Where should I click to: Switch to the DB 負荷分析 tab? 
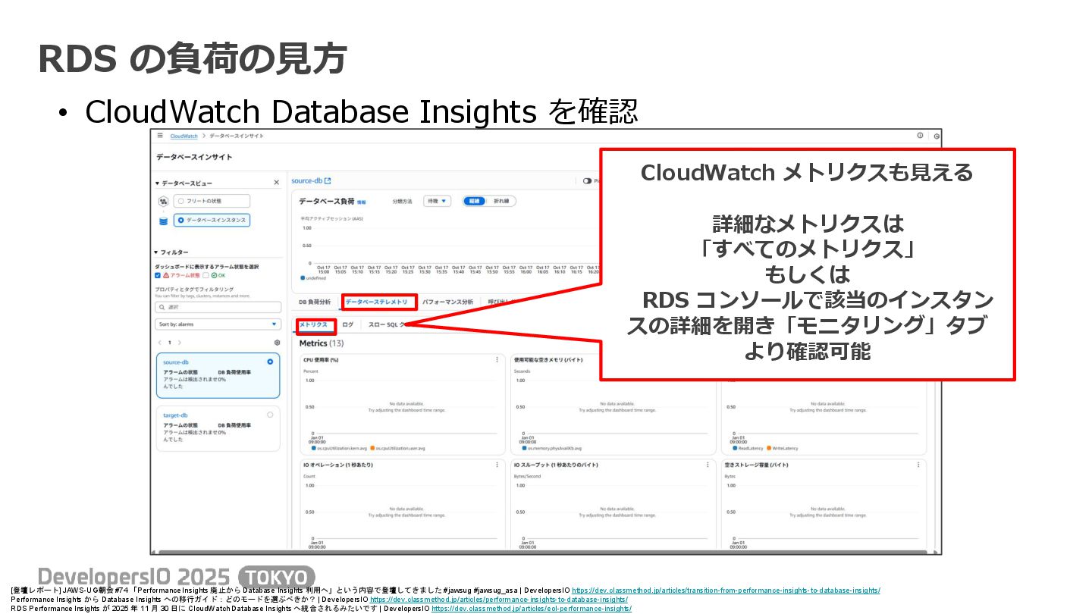pos(315,302)
